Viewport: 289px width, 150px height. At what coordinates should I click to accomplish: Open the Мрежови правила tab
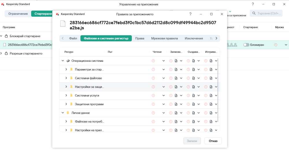pos(164,38)
